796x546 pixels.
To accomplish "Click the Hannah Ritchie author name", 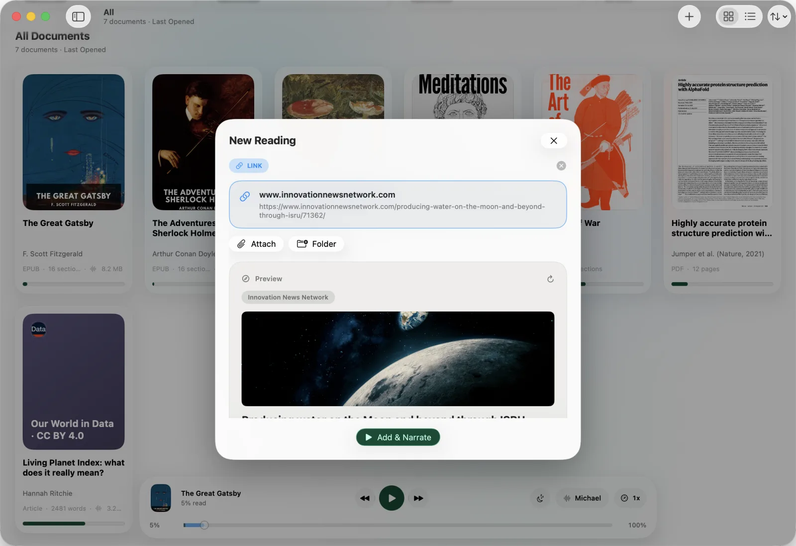I will click(48, 493).
